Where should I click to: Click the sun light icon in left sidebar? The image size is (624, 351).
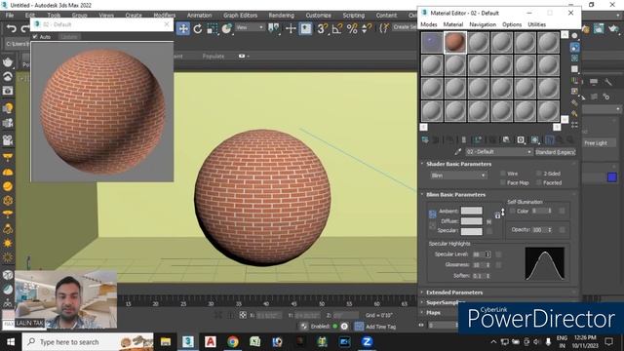[8, 243]
